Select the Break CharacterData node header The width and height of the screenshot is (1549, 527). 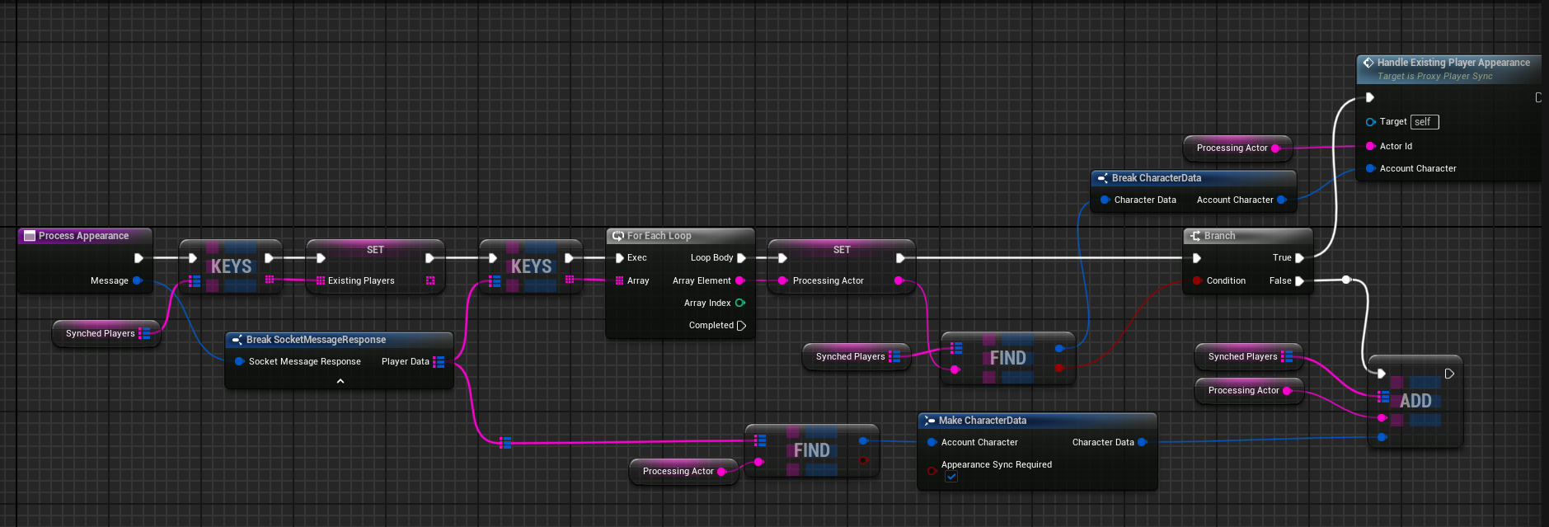click(1193, 178)
